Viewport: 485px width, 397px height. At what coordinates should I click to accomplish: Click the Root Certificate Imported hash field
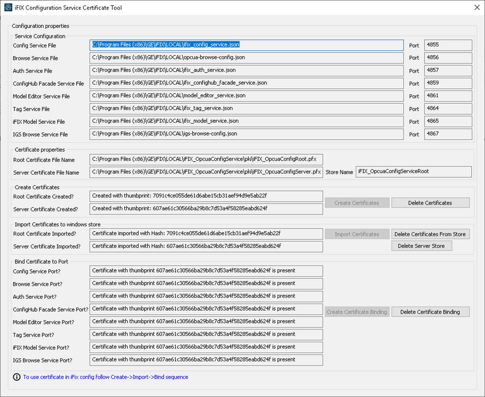pyautogui.click(x=206, y=234)
